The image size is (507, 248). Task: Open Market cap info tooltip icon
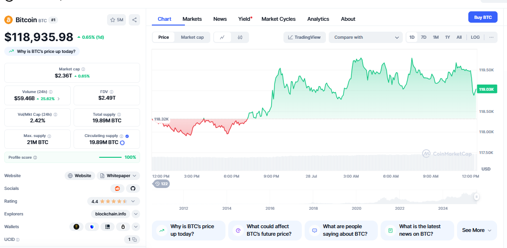[x=83, y=69]
